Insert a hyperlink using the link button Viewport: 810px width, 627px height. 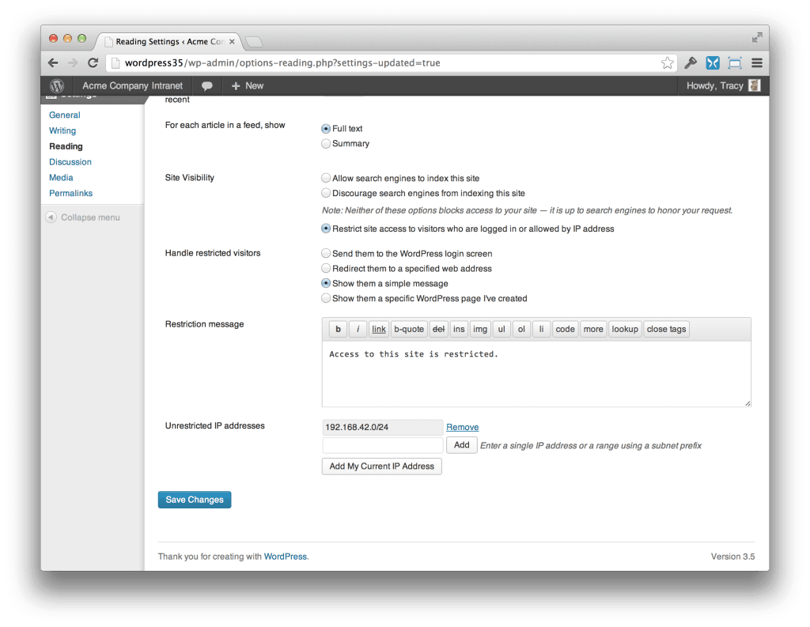tap(378, 329)
